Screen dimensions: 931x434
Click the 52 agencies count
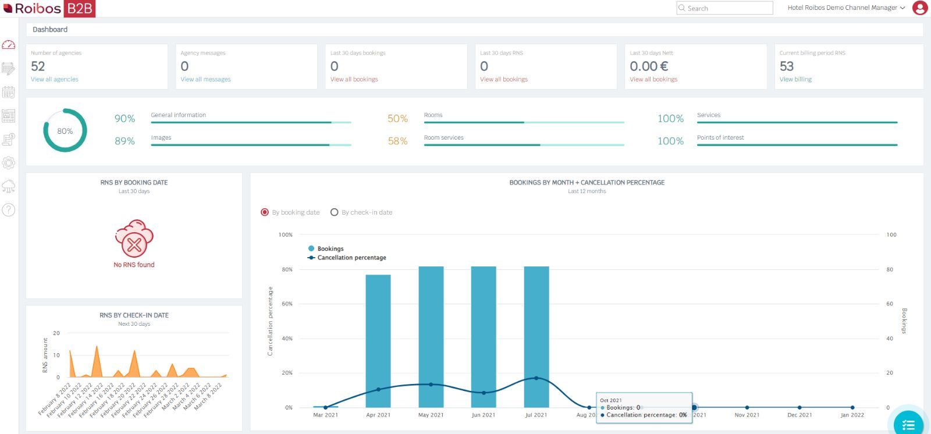[x=38, y=66]
